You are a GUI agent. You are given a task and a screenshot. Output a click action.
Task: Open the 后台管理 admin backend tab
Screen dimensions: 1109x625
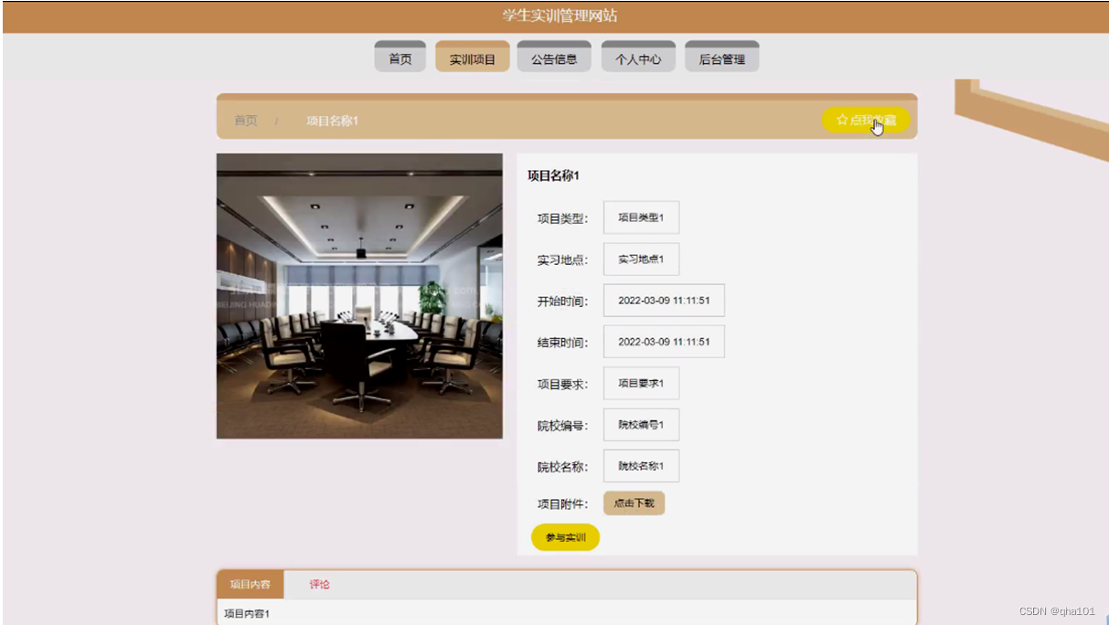[721, 56]
